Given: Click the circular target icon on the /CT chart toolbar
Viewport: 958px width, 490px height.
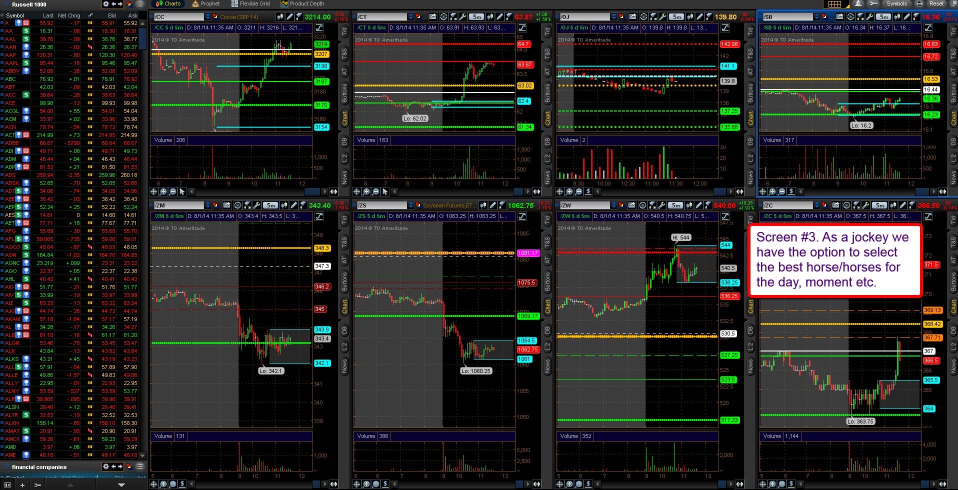Looking at the screenshot, I should coord(443,17).
